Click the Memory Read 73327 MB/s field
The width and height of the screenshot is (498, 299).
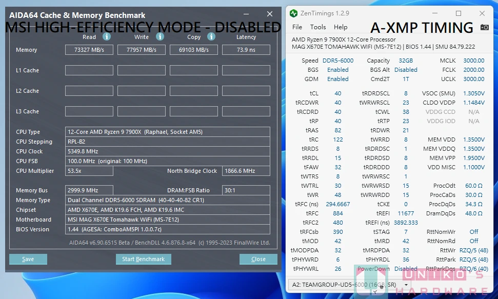point(89,50)
